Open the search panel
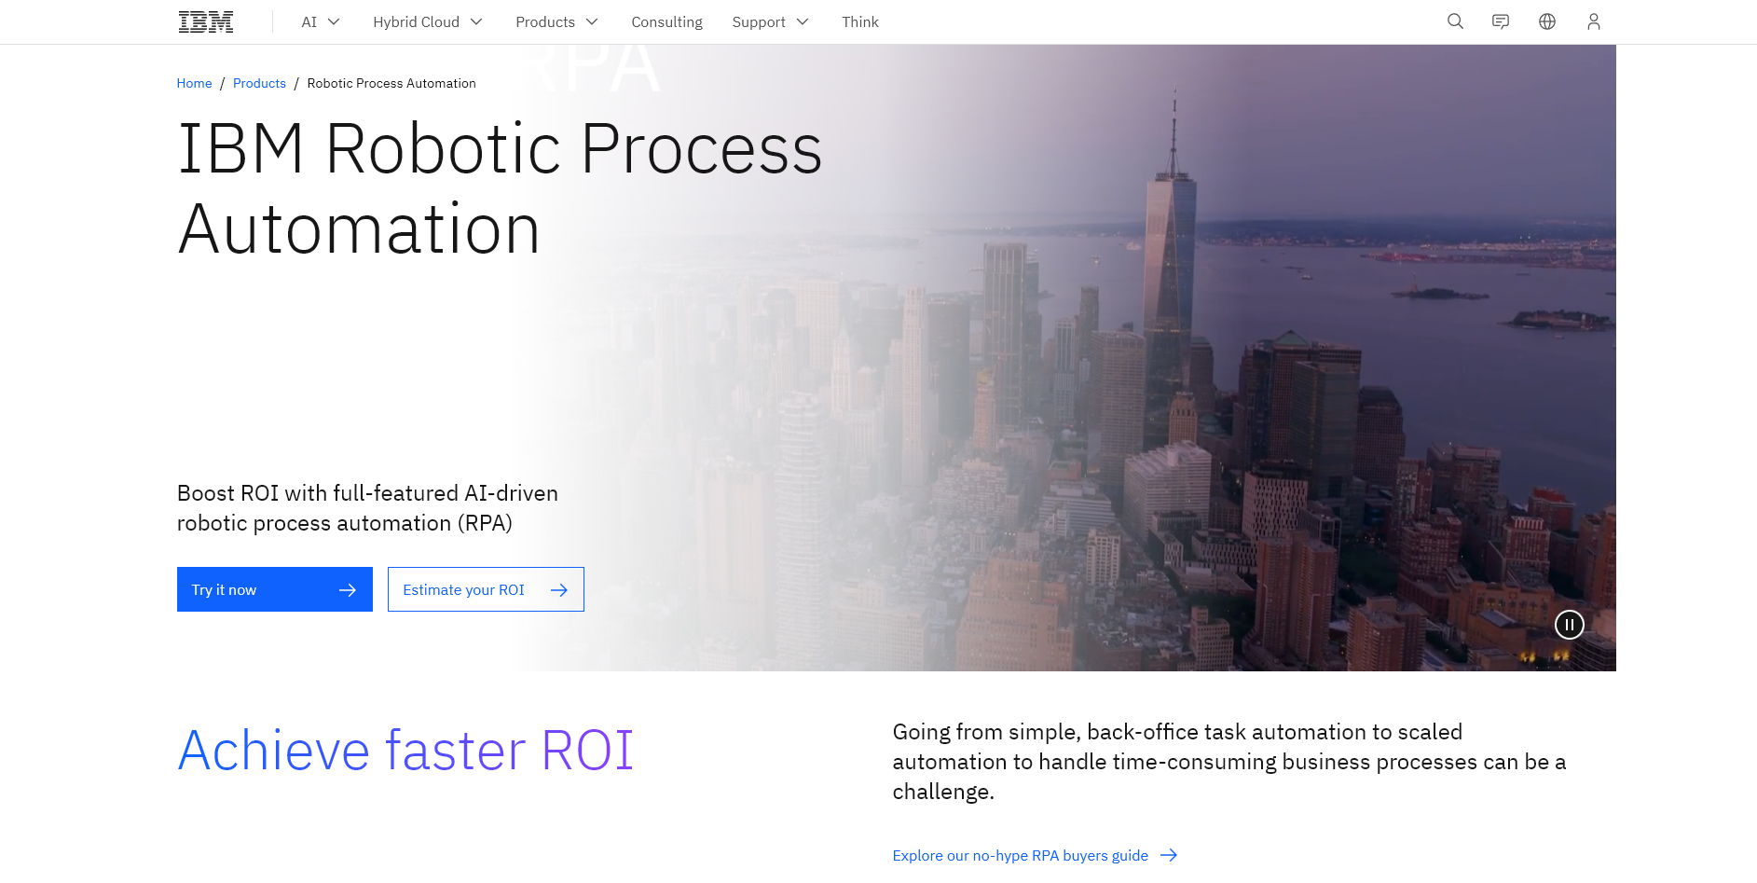Image resolution: width=1757 pixels, height=883 pixels. pos(1454,21)
